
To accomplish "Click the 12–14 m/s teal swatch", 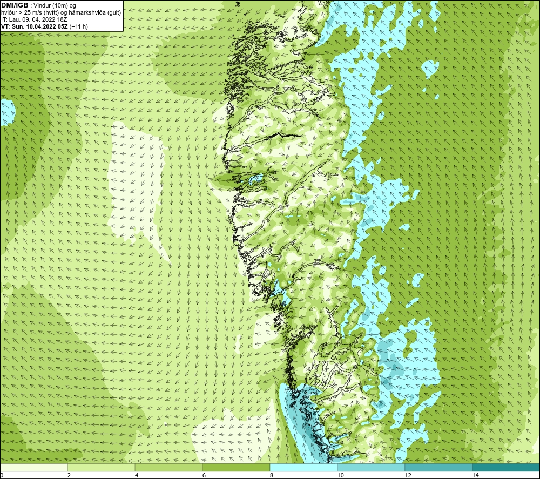I will pos(438,467).
